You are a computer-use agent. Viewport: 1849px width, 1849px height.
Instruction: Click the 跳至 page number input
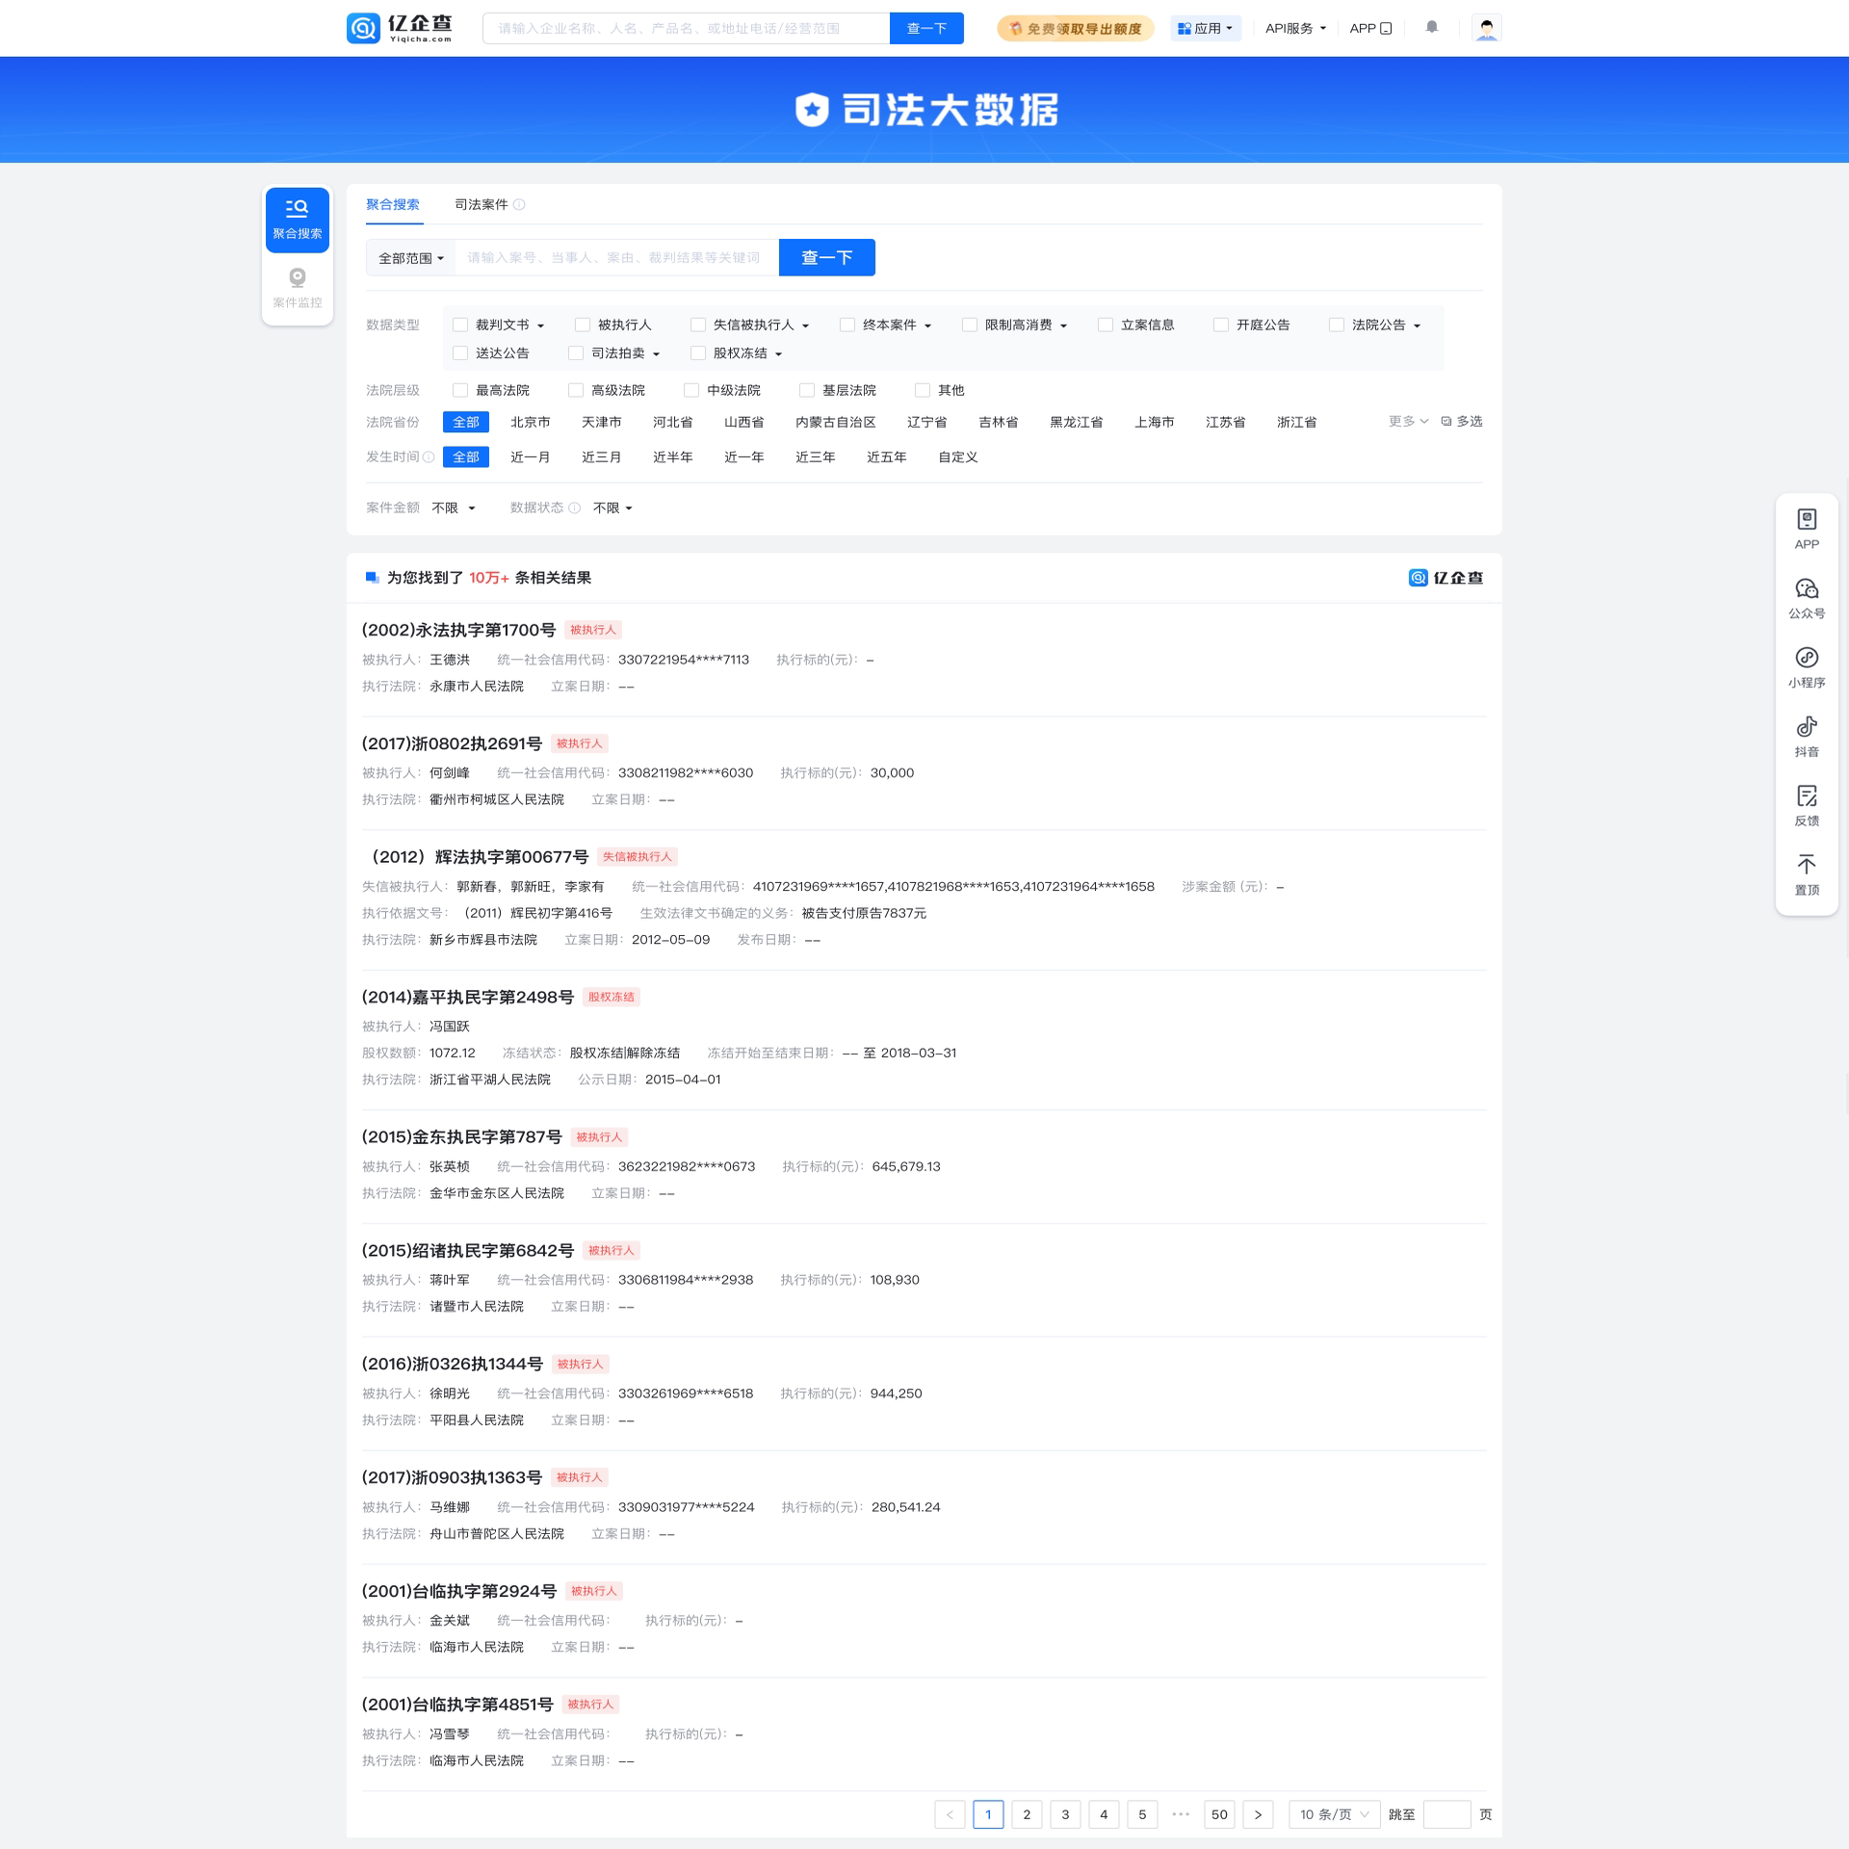[x=1445, y=1814]
